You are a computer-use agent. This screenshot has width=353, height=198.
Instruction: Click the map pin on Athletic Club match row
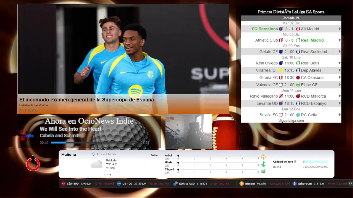click(339, 40)
